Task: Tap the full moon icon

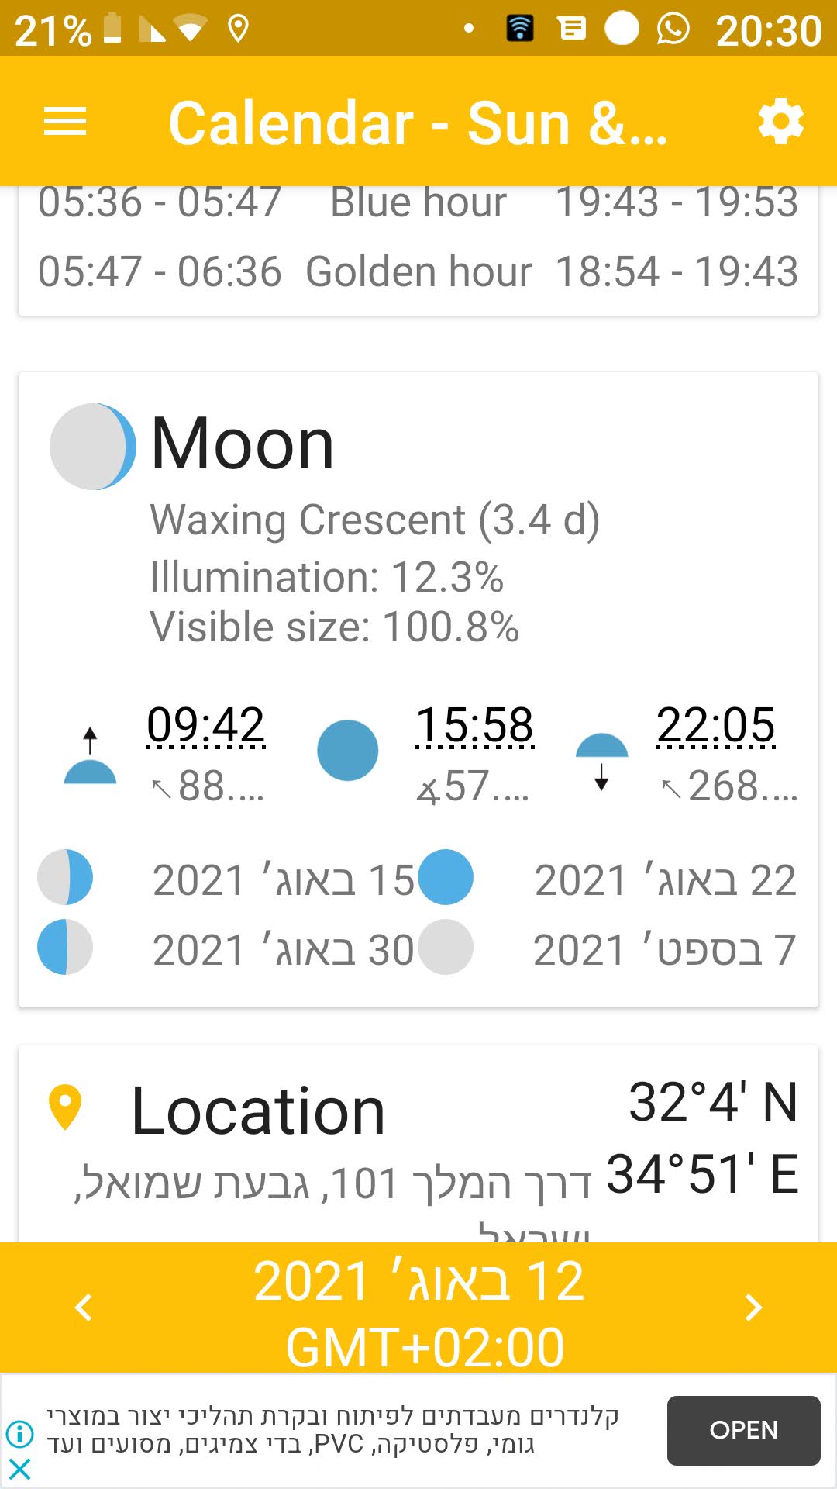Action: (x=446, y=877)
